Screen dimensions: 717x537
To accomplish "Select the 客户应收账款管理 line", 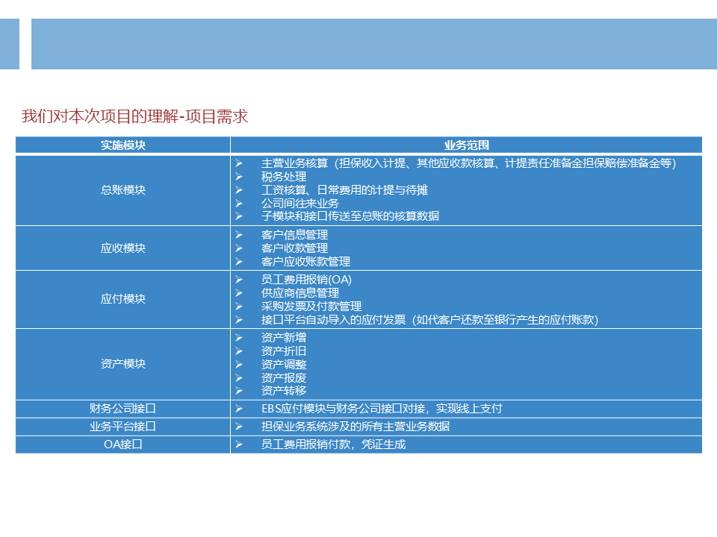I will 305,262.
